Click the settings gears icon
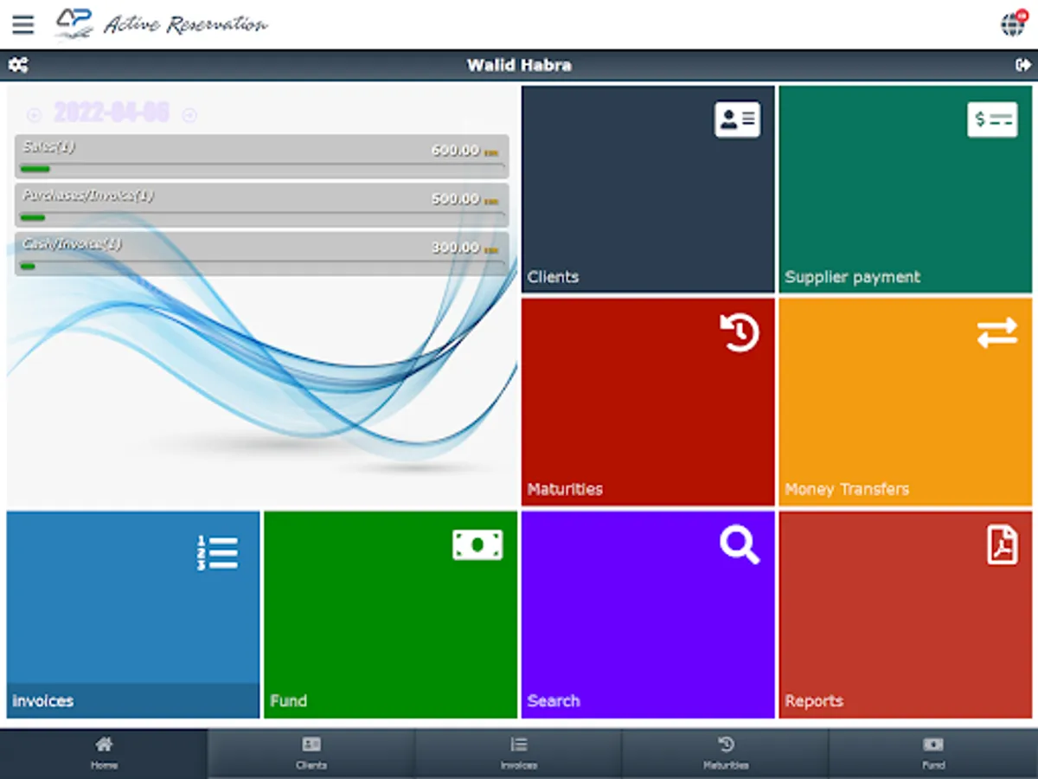This screenshot has height=779, width=1038. coord(19,65)
